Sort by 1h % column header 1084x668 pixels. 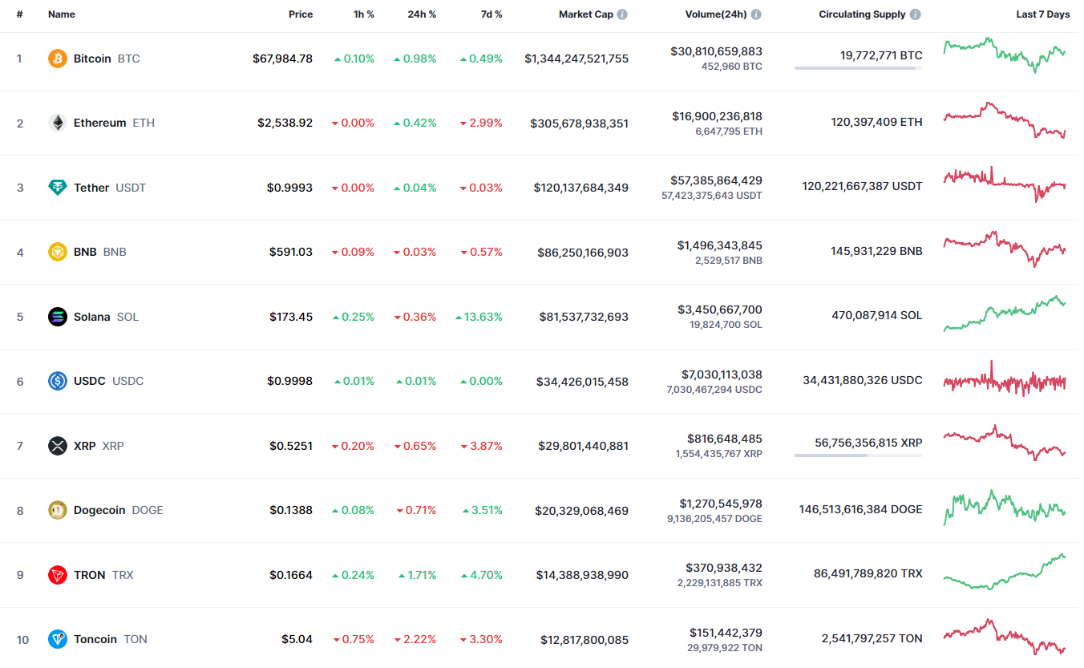tap(364, 14)
